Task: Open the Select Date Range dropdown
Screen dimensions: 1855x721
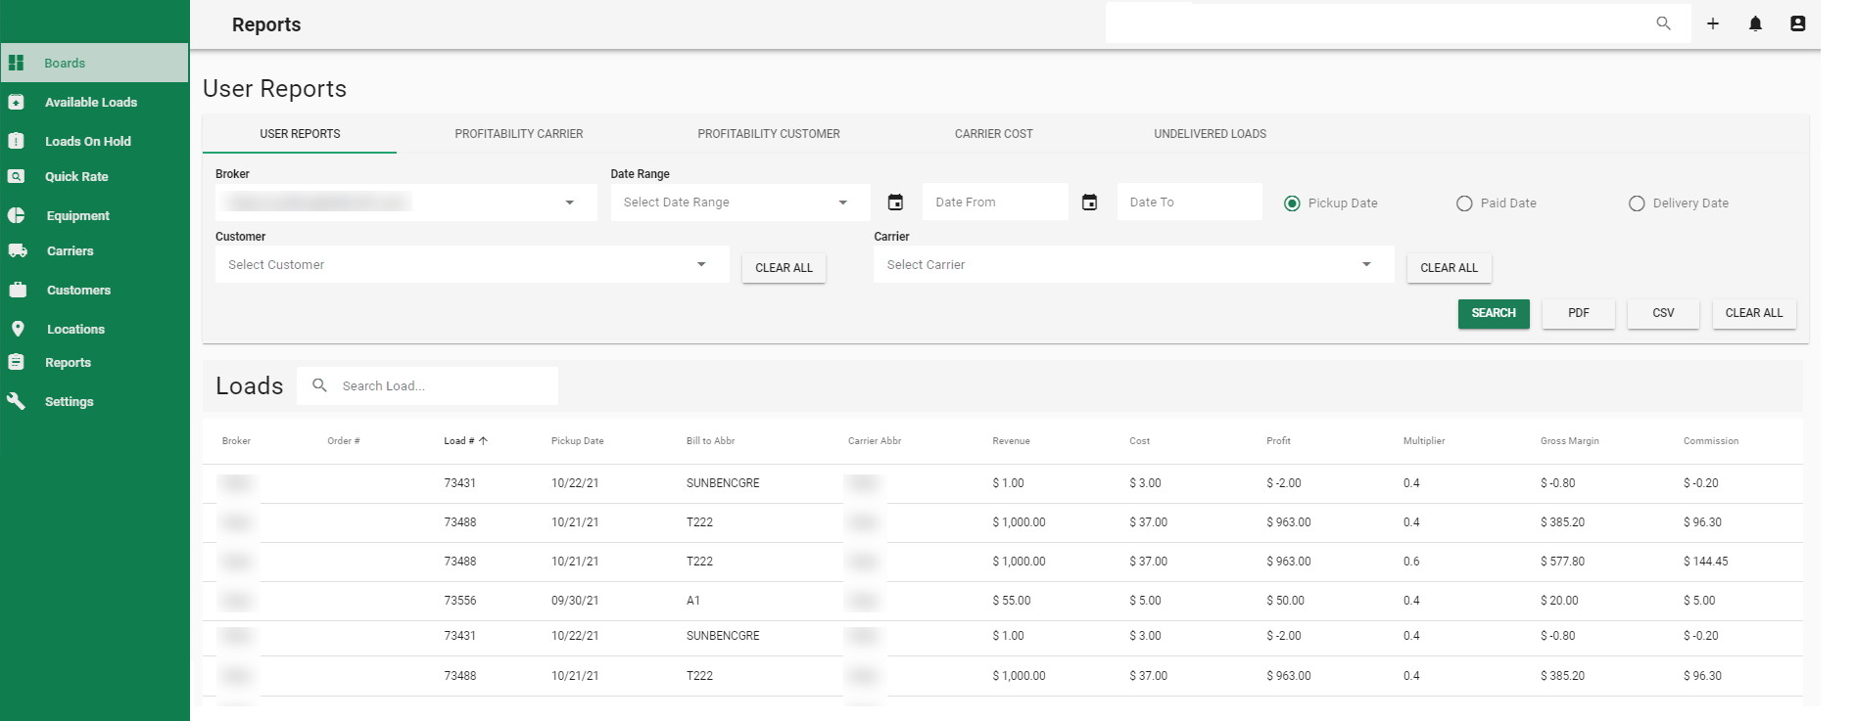Action: [x=740, y=203]
